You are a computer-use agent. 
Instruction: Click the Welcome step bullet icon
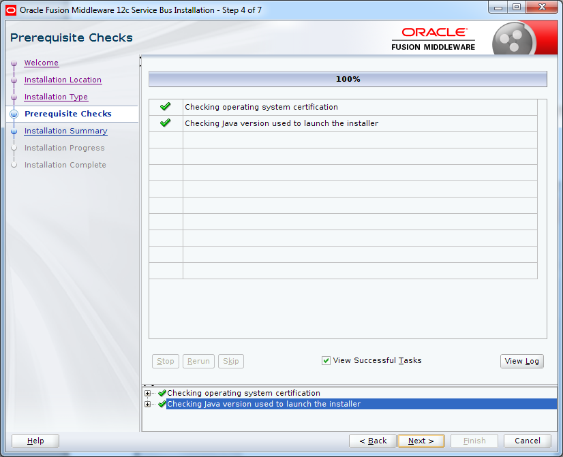(x=14, y=63)
